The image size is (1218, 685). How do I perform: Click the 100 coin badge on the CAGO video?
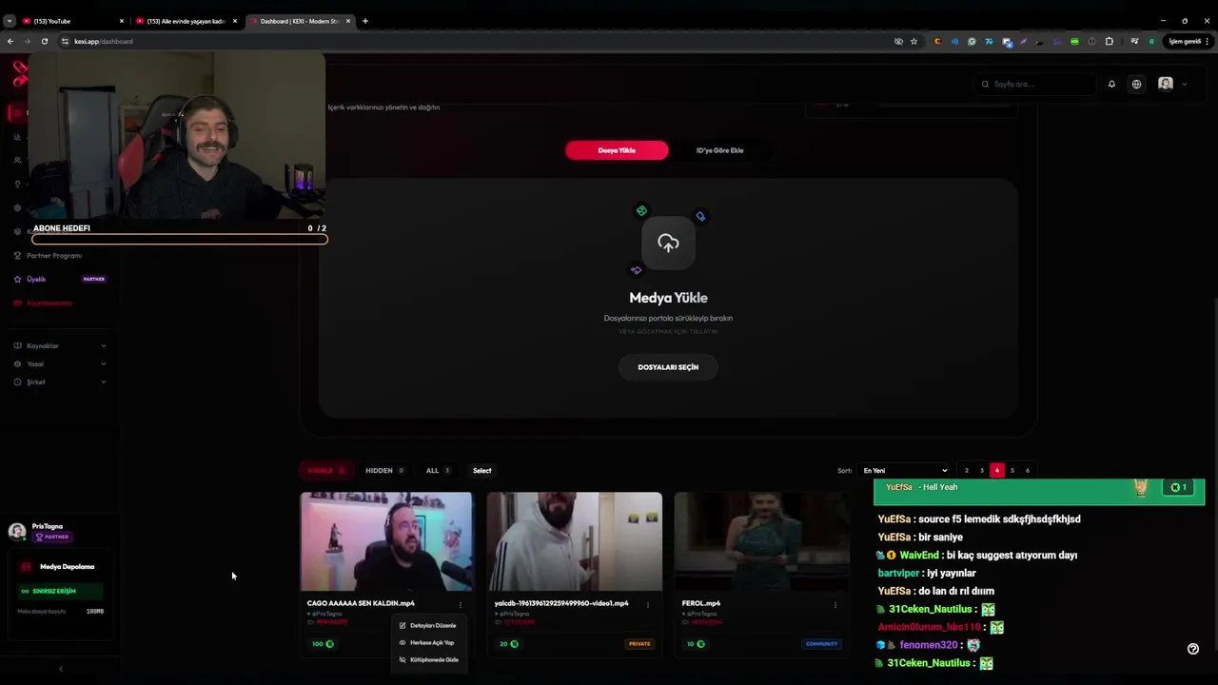click(x=323, y=644)
